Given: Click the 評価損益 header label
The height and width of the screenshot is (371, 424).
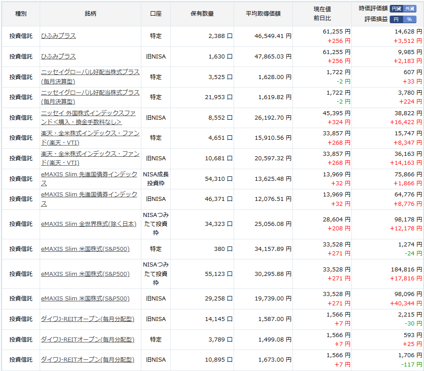Looking at the screenshot, I should (376, 19).
